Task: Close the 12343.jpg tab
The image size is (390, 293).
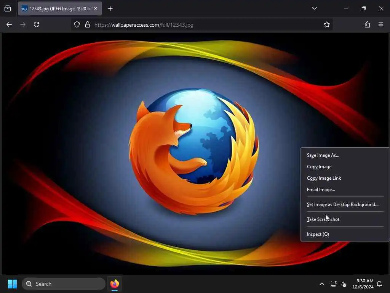Action: (x=96, y=8)
